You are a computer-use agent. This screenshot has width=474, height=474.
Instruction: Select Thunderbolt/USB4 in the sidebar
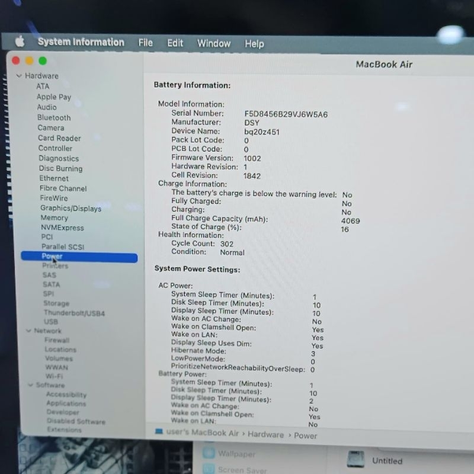click(x=74, y=312)
